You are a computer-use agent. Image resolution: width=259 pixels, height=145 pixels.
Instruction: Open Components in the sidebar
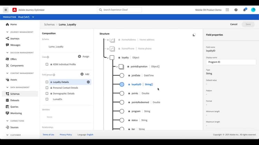pyautogui.click(x=17, y=65)
